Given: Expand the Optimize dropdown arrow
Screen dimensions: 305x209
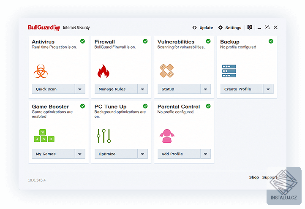Looking at the screenshot, I should [143, 154].
